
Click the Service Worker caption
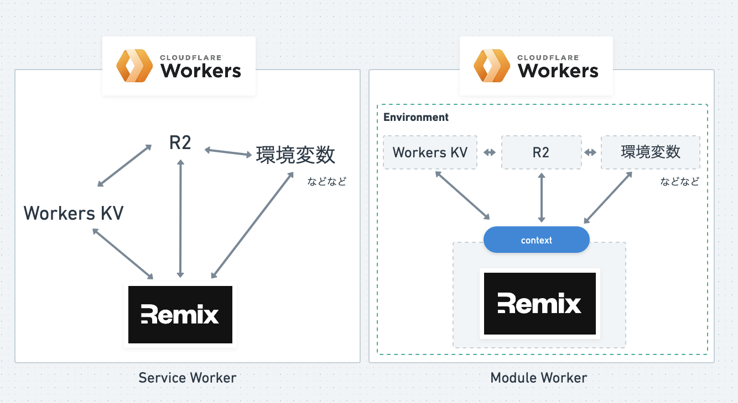point(188,378)
